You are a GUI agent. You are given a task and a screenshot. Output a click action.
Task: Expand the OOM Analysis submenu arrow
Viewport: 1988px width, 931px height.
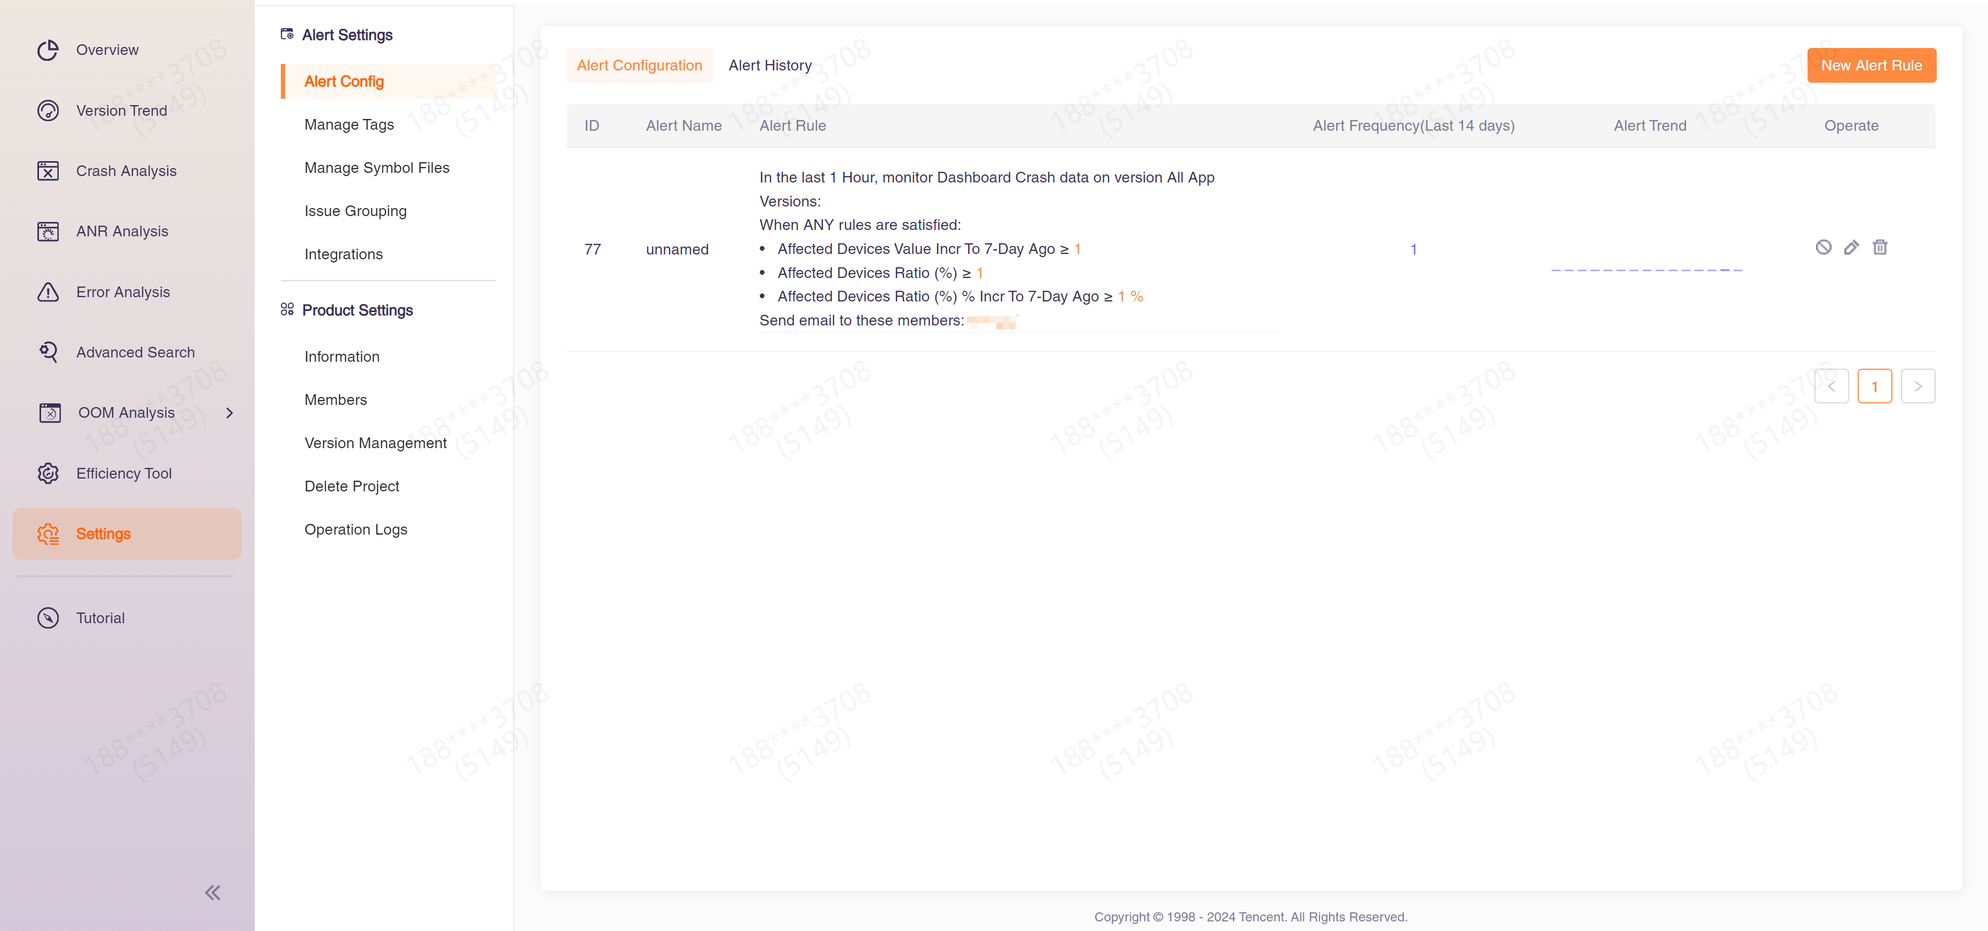[x=229, y=413]
